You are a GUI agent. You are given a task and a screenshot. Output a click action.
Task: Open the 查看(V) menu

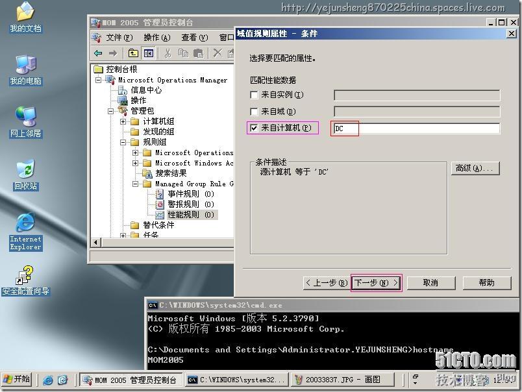click(194, 38)
